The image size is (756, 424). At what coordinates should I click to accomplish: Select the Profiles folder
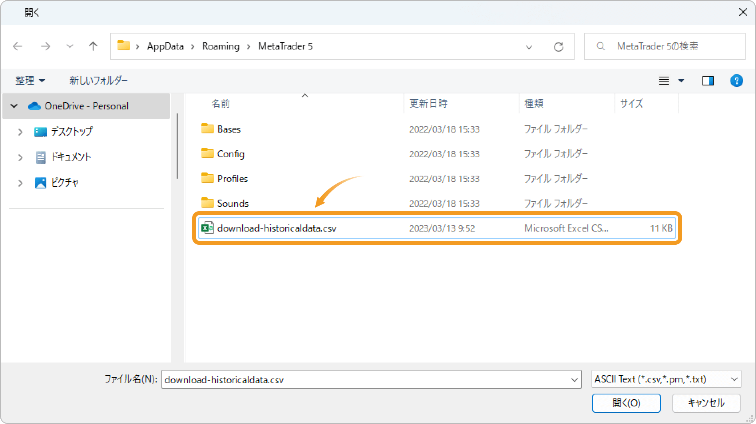tap(233, 179)
